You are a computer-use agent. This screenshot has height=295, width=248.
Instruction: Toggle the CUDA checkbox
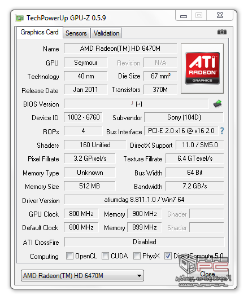point(105,256)
